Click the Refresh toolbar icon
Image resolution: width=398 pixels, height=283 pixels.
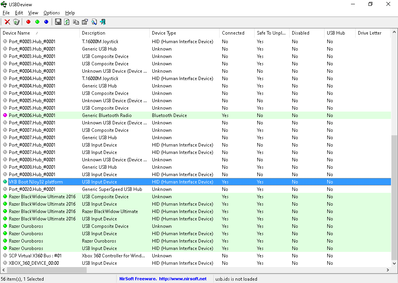point(67,22)
